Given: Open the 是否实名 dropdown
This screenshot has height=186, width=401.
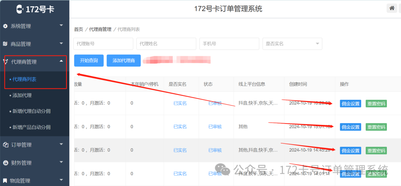Looking at the screenshot, I should (x=292, y=44).
